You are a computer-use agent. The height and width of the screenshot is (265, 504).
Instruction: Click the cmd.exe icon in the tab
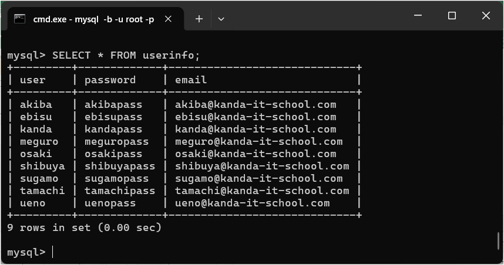pos(20,19)
